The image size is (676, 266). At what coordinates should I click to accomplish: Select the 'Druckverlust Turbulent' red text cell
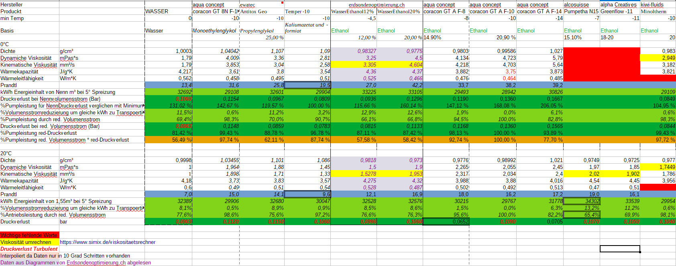pyautogui.click(x=29, y=249)
